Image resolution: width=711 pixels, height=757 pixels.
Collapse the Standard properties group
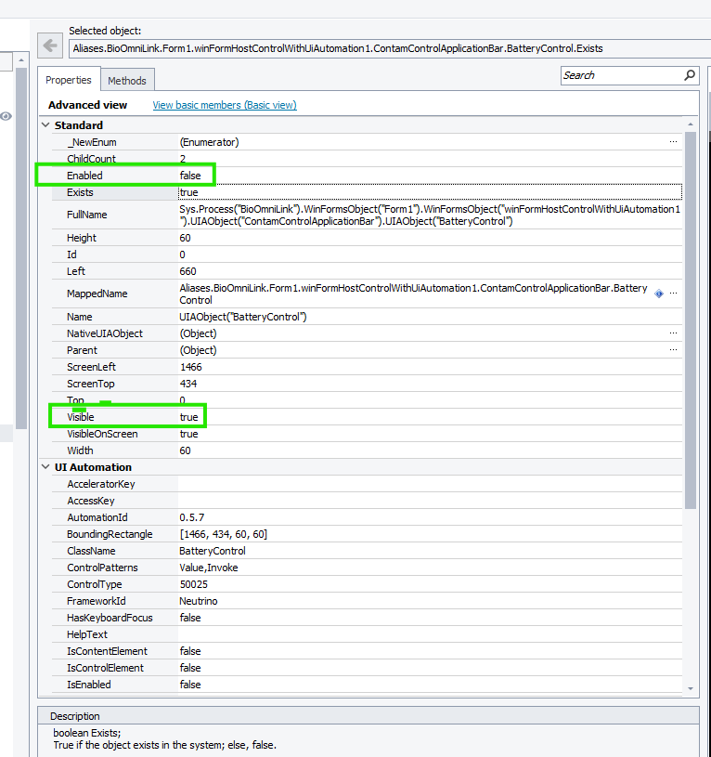click(x=45, y=125)
